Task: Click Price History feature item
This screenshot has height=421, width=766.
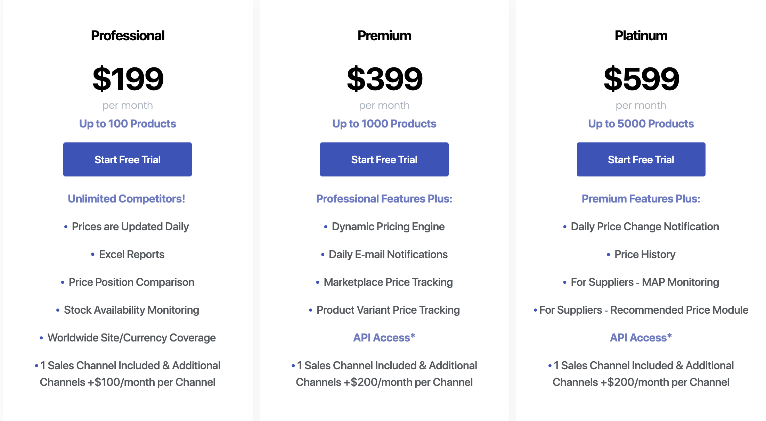Action: (x=641, y=254)
